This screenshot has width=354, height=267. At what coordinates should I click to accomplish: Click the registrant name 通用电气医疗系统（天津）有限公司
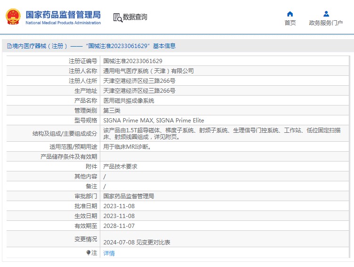(x=149, y=71)
